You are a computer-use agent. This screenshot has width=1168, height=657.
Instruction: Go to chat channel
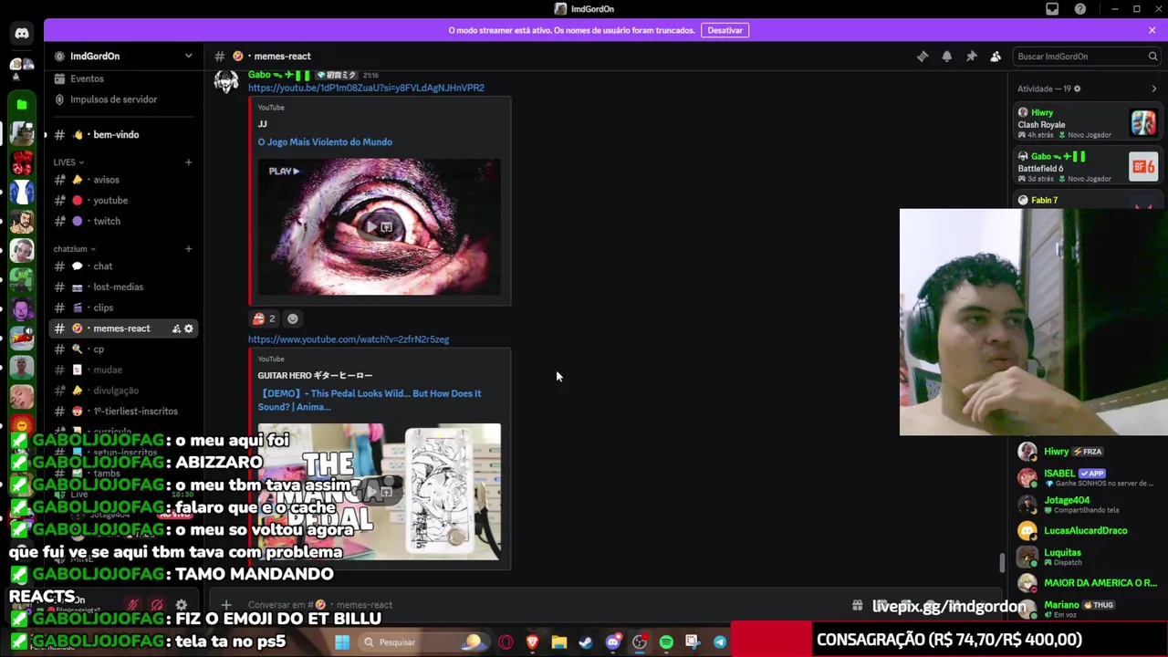[x=123, y=266]
